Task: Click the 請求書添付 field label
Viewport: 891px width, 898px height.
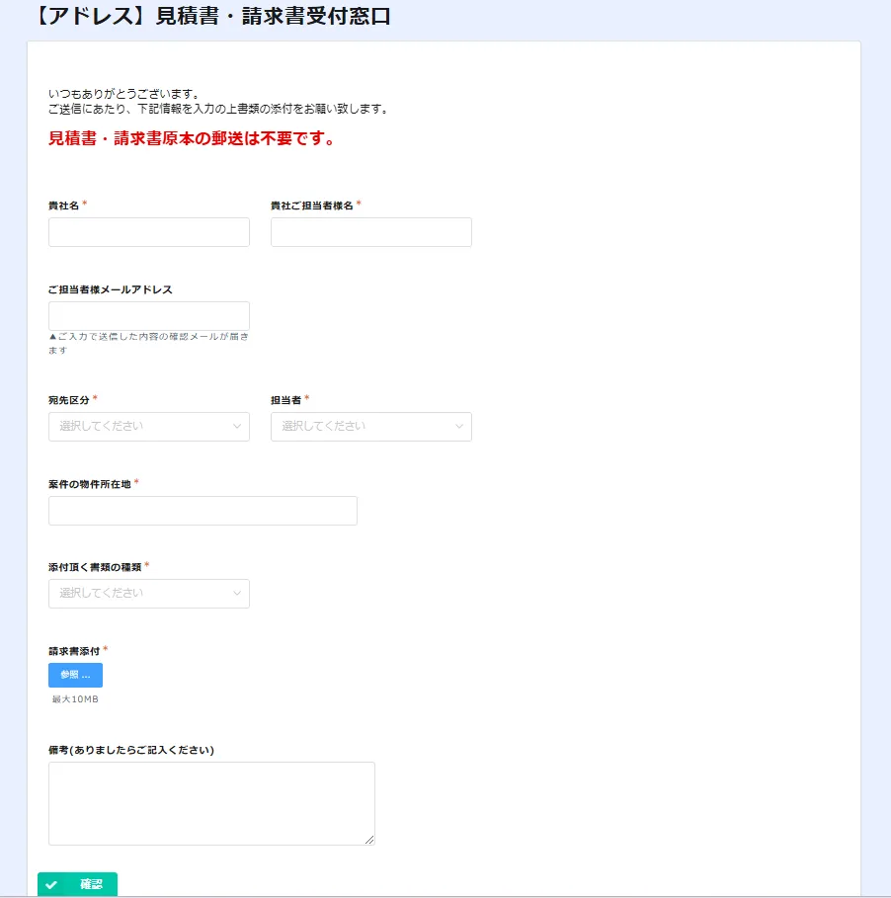Action: tap(75, 651)
